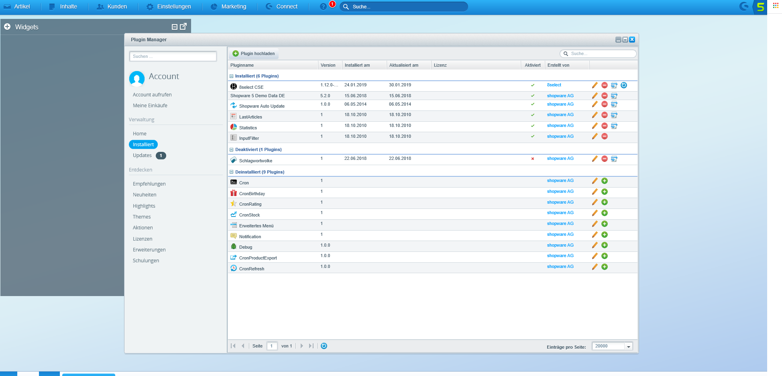Click the reinstall icon for LastArticles
This screenshot has height=376, width=782.
click(x=614, y=115)
